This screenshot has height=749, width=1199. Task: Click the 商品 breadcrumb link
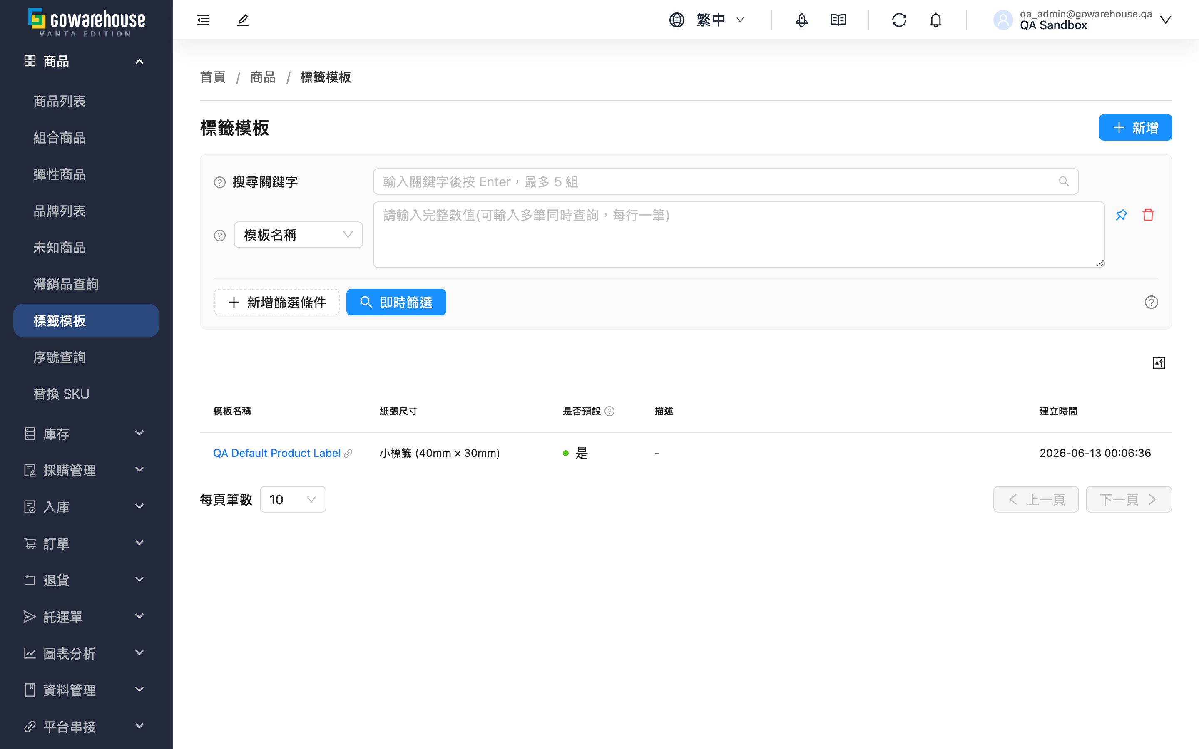(x=263, y=77)
